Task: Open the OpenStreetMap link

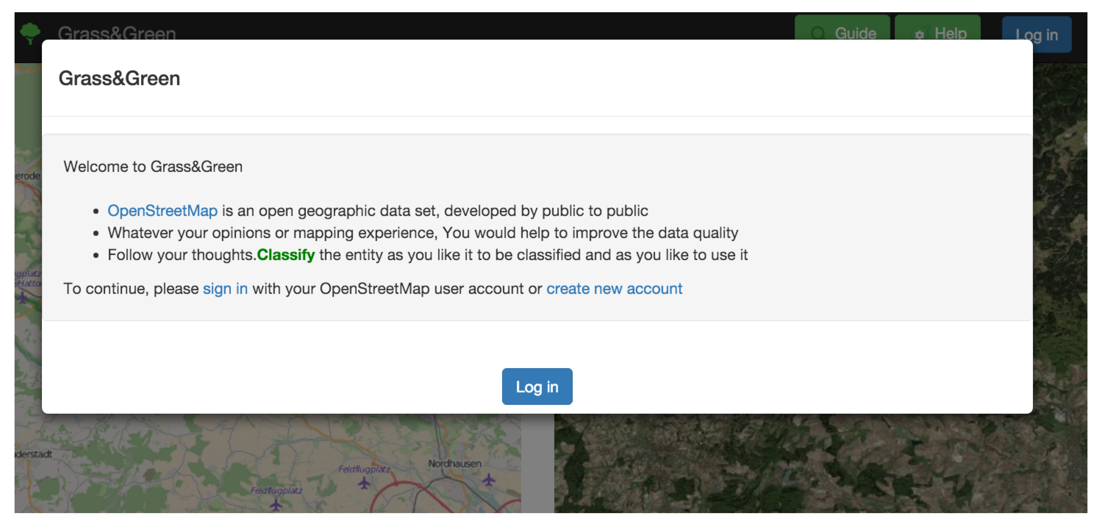Action: [x=163, y=211]
